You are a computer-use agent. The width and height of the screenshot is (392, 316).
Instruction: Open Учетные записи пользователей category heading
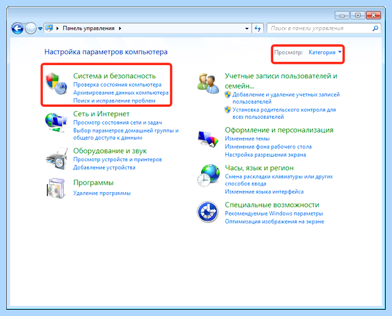281,81
